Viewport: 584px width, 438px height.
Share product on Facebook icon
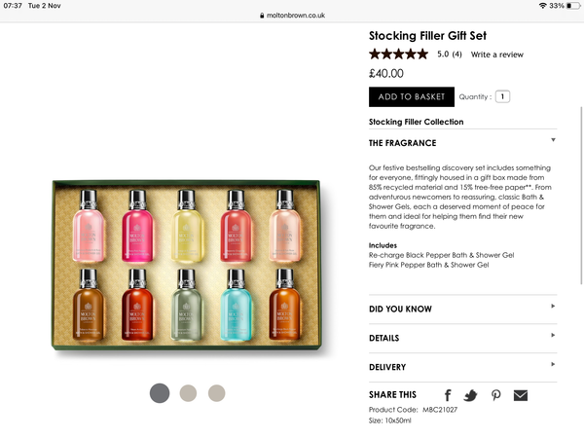[x=448, y=395]
